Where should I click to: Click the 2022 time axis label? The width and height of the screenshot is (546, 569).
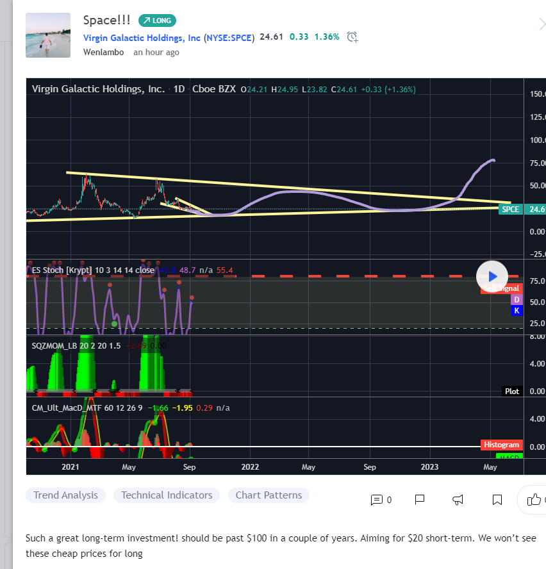(250, 467)
